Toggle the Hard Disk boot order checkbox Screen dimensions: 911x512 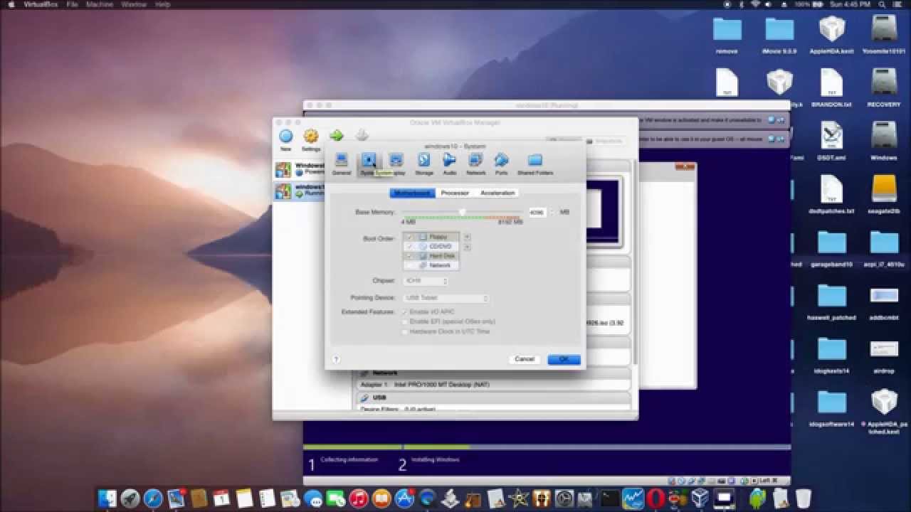coord(409,255)
